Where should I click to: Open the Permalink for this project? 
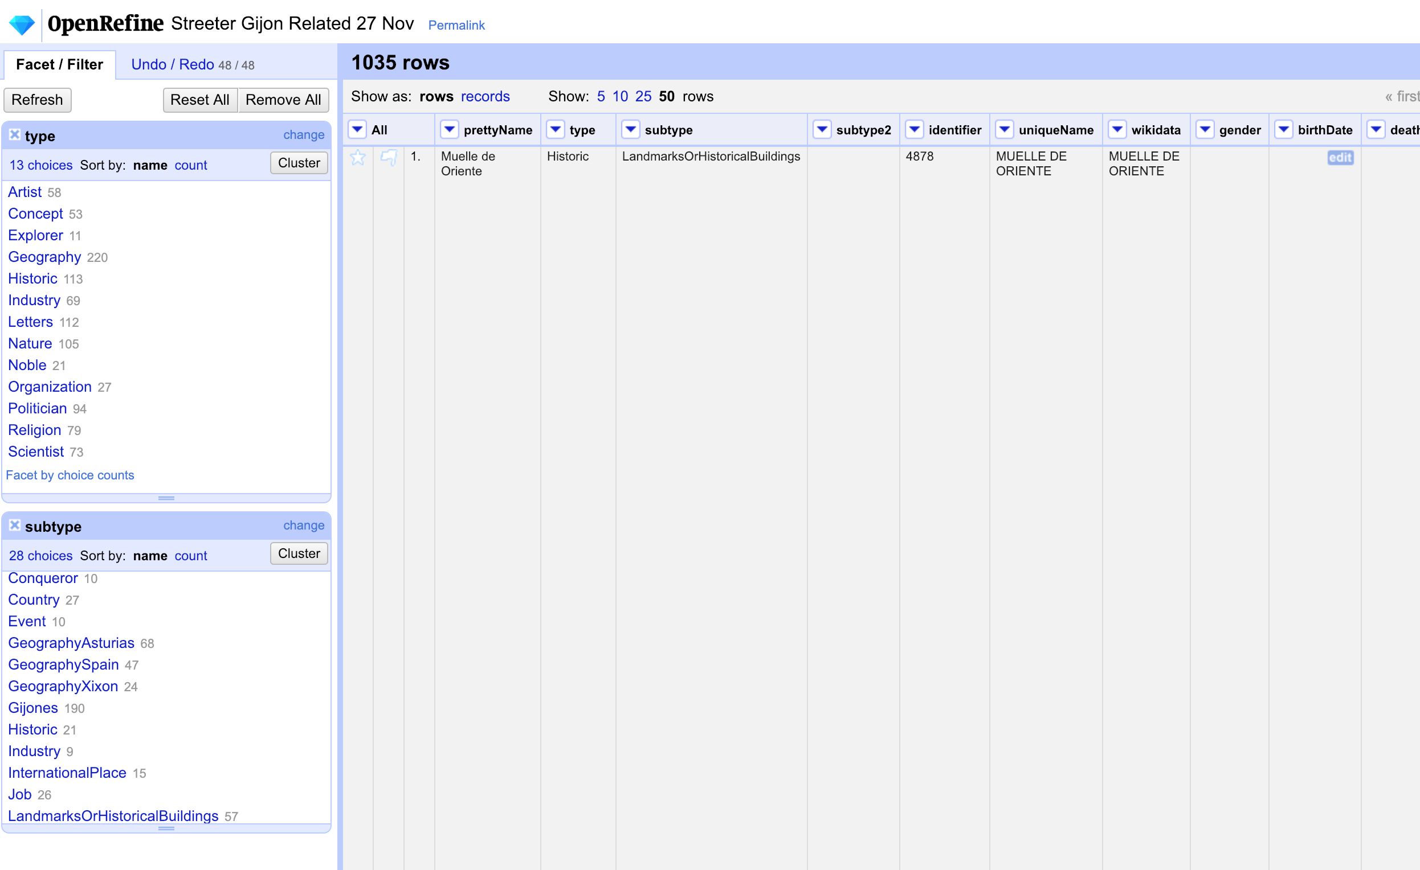pos(456,25)
